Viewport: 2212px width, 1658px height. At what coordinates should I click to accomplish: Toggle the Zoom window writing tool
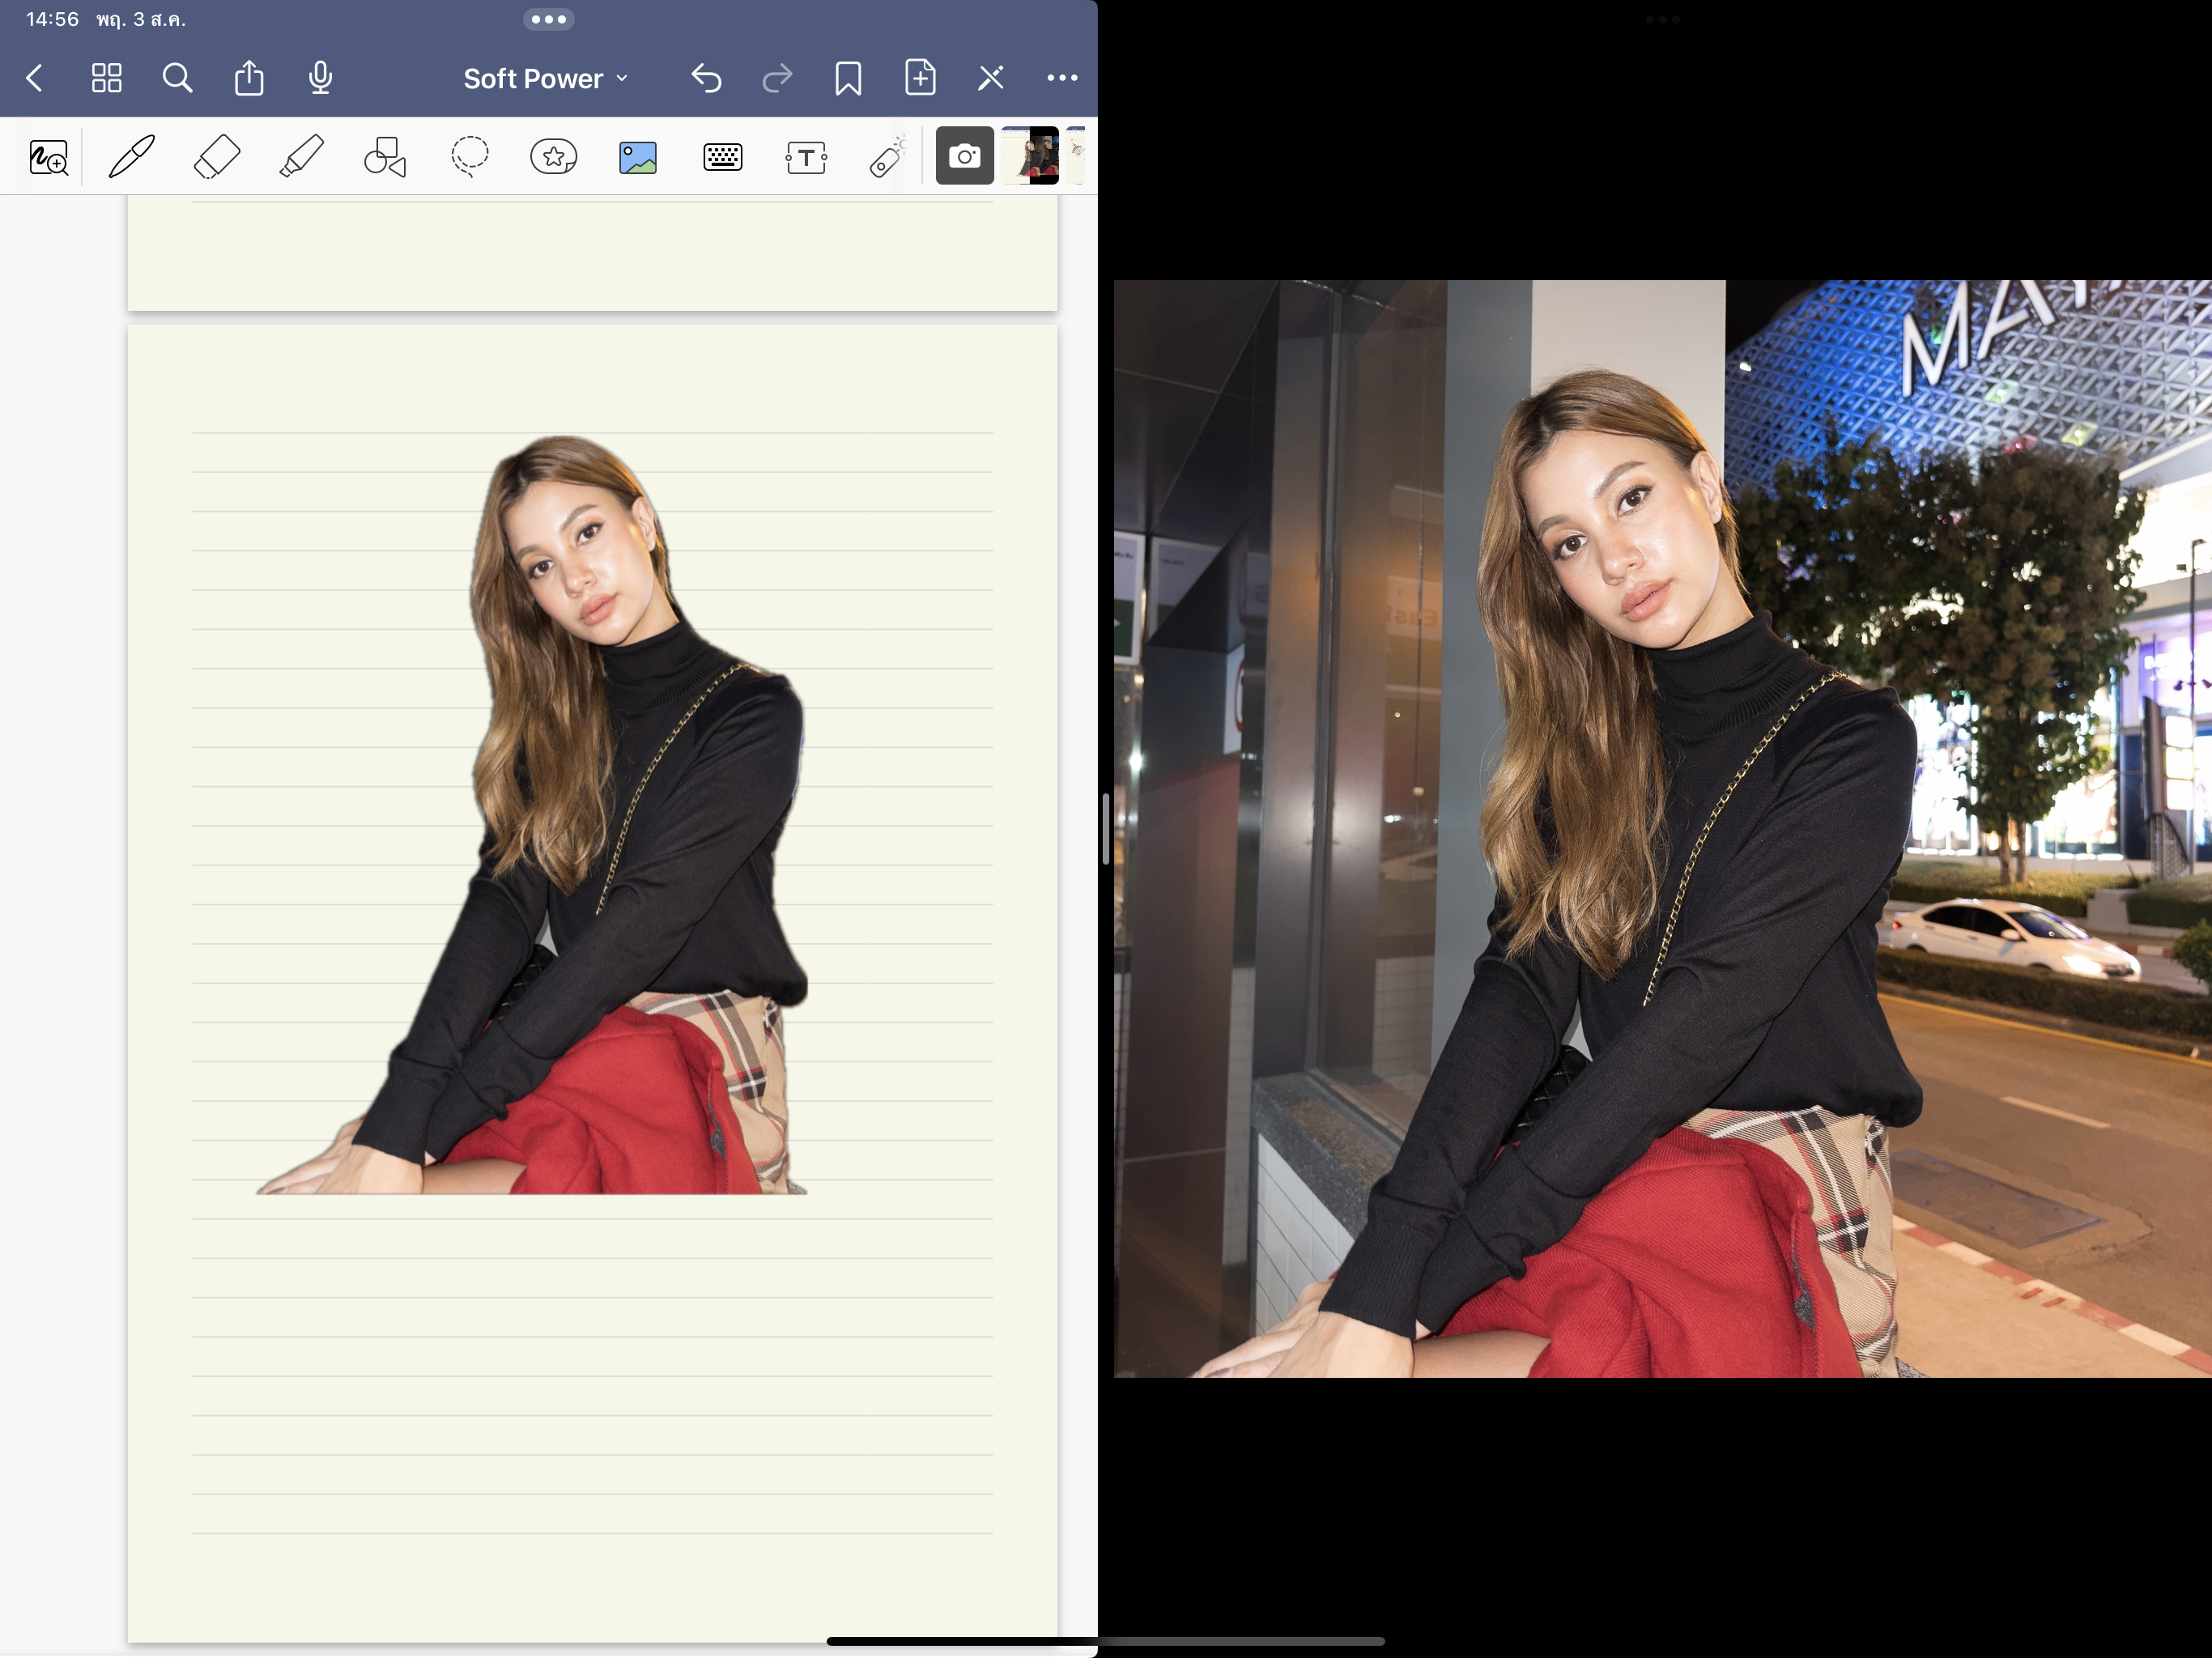click(x=48, y=157)
